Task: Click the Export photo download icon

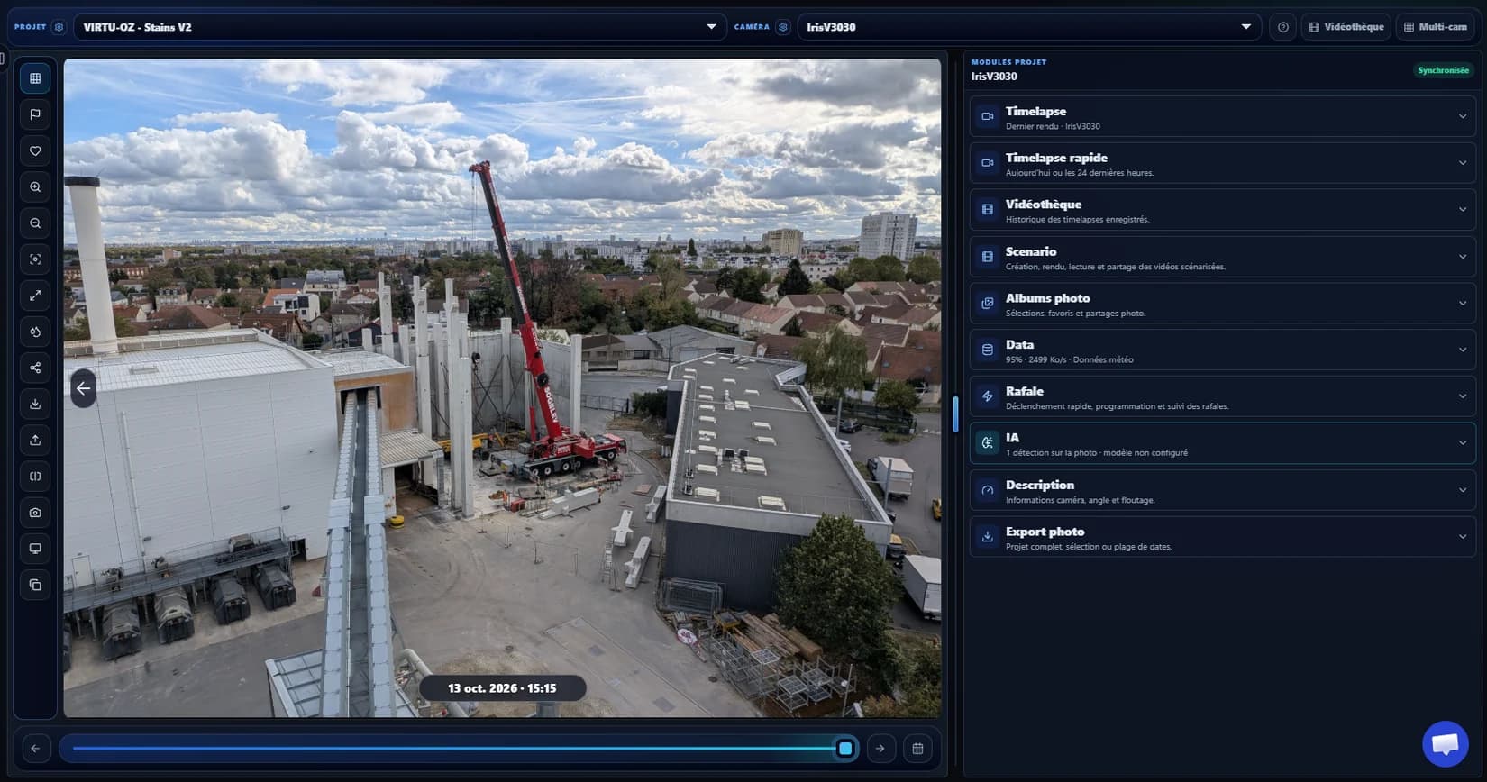Action: (x=988, y=537)
